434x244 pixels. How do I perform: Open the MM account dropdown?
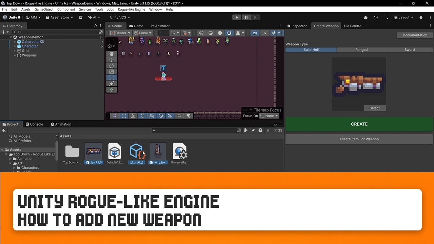click(x=33, y=17)
